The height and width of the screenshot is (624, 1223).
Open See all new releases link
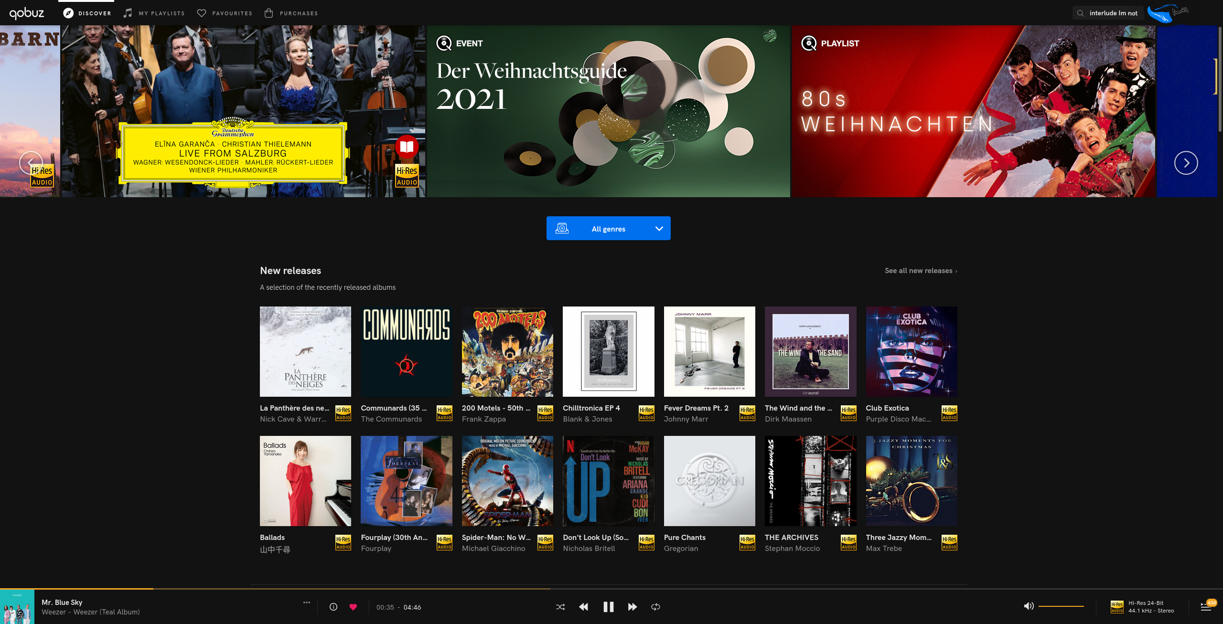921,271
